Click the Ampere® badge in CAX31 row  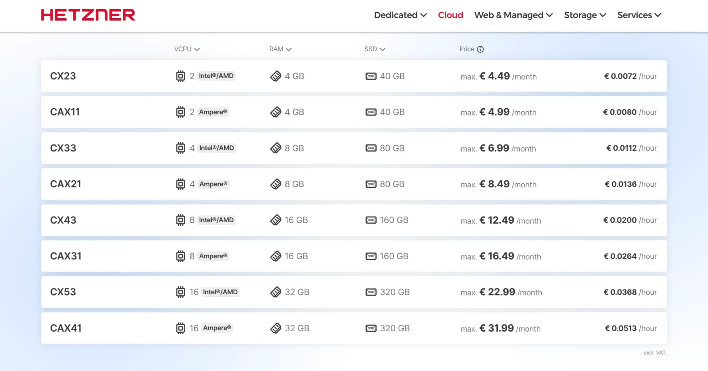213,256
